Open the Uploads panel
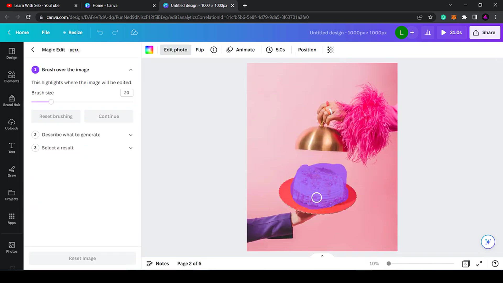The width and height of the screenshot is (503, 283). [12, 124]
